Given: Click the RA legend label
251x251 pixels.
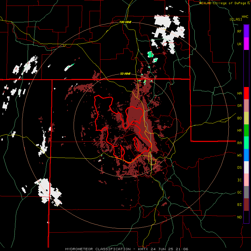Looking at the screenshot, I should (x=239, y=143).
